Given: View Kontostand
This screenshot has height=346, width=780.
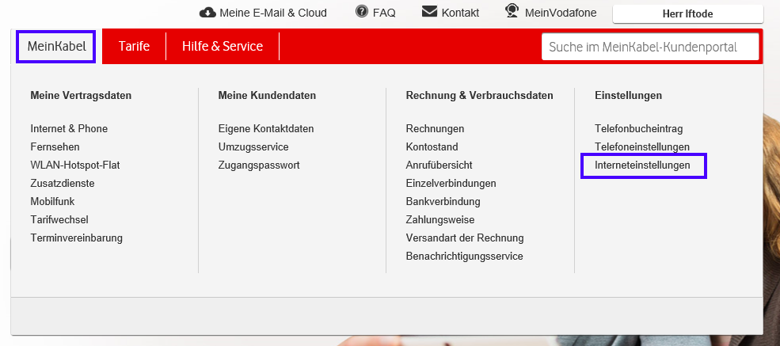Looking at the screenshot, I should pyautogui.click(x=432, y=147).
